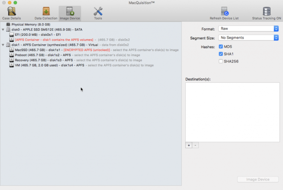Select MacSSD (465.7 GB) - disk1s1 row
The width and height of the screenshot is (283, 190).
[91, 50]
